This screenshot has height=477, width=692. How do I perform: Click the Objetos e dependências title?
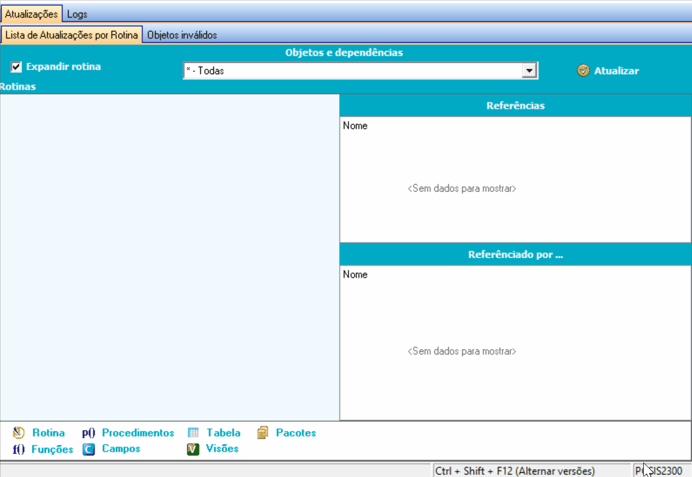pos(344,53)
